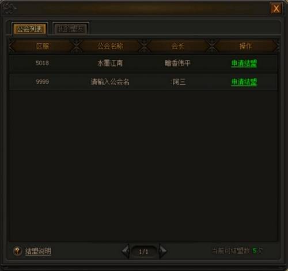Click 申请结盟 for the 9999 server guild

(x=244, y=82)
